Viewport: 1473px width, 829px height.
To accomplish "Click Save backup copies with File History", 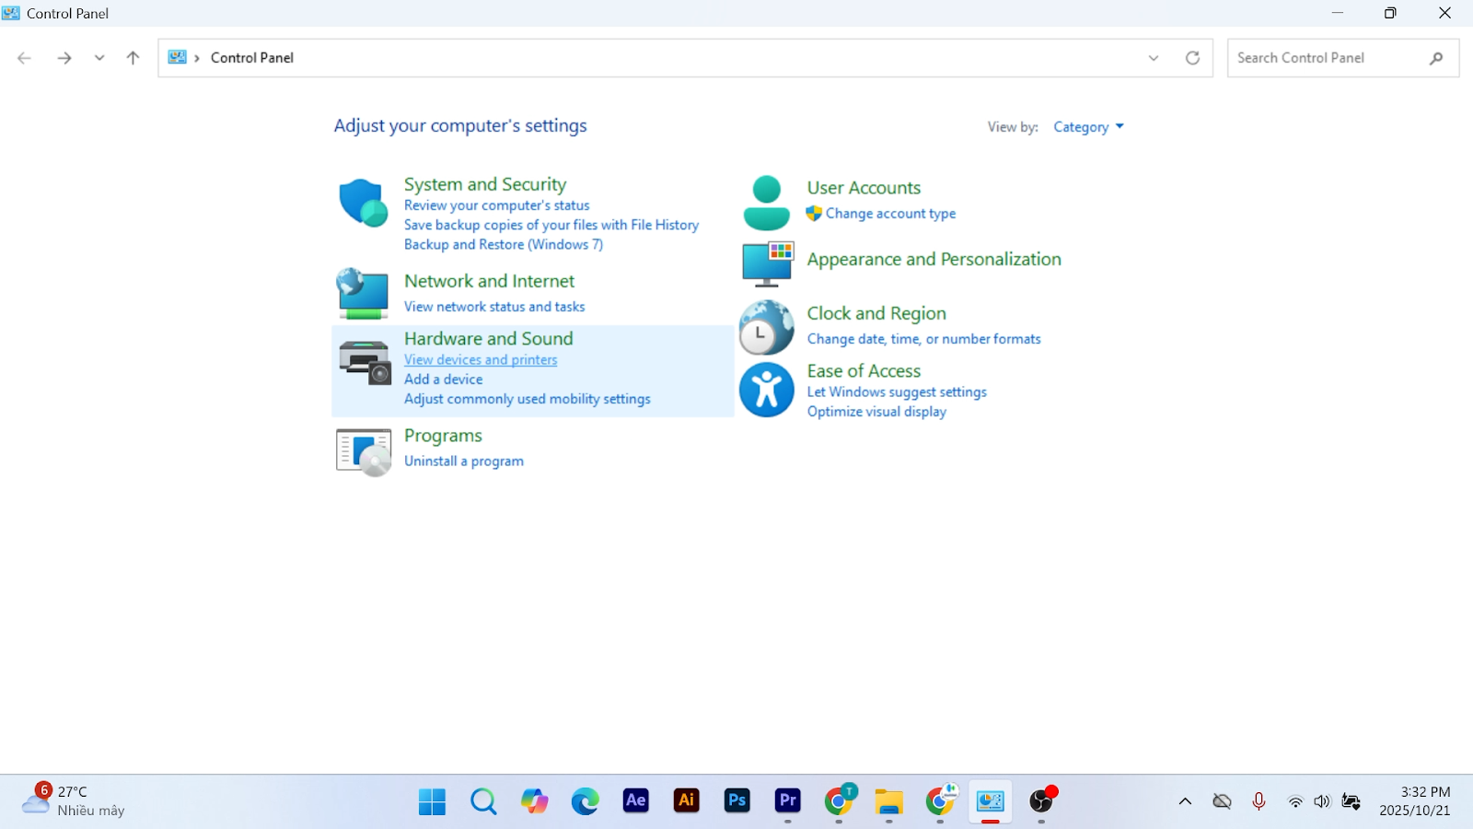I will [x=551, y=225].
